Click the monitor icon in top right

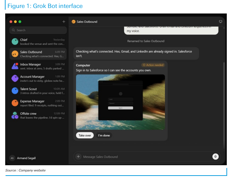click(x=221, y=22)
